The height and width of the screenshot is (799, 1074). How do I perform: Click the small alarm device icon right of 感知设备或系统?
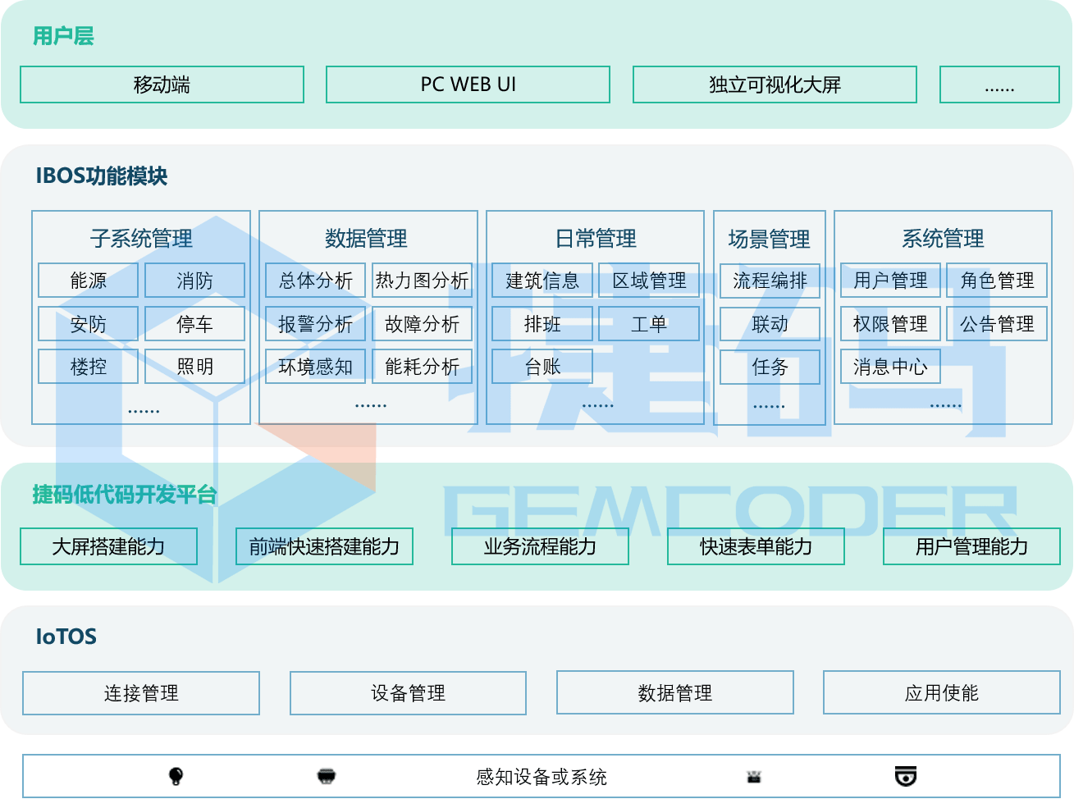(754, 776)
